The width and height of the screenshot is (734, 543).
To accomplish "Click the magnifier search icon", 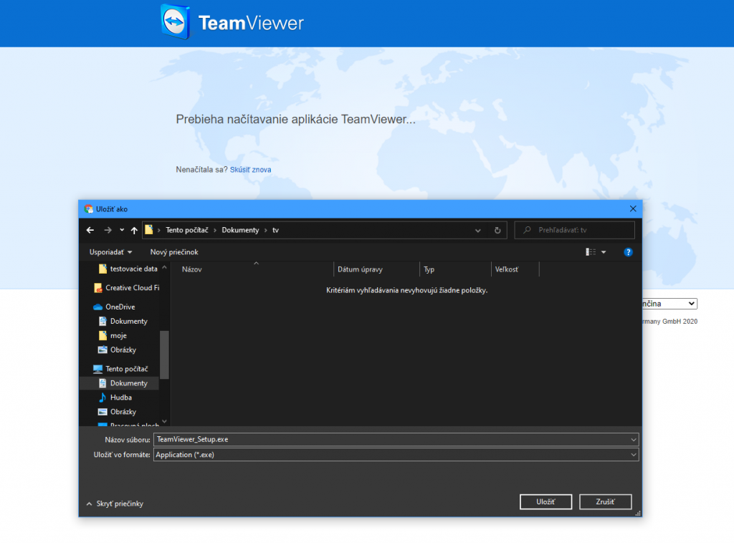I will point(527,230).
